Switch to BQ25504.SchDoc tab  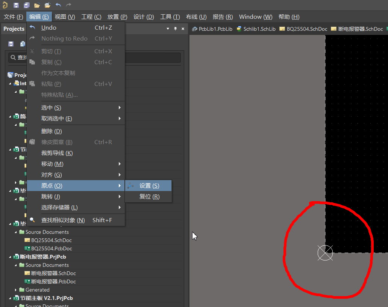click(303, 29)
